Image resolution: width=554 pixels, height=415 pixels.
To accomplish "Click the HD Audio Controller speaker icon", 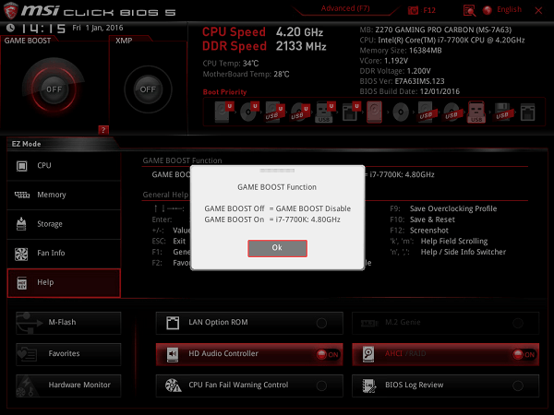I will click(x=173, y=354).
